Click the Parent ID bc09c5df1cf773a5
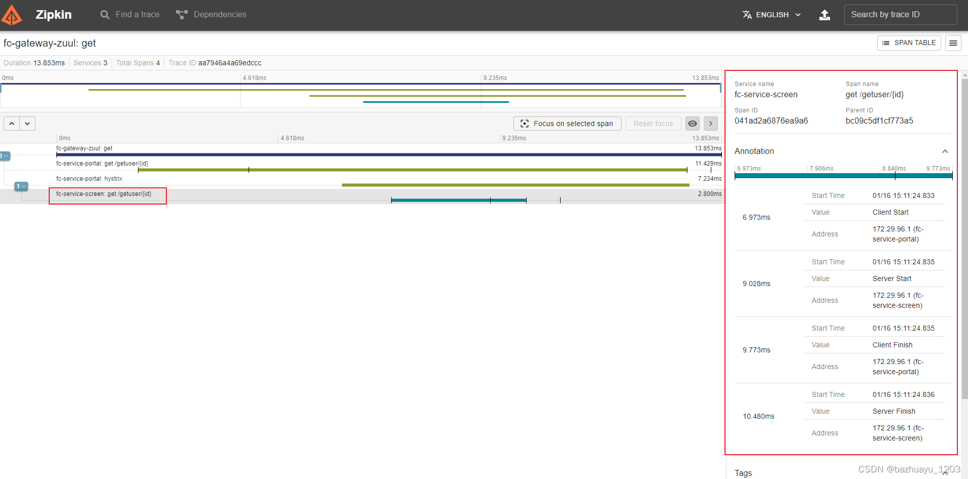This screenshot has height=479, width=968. coord(879,121)
